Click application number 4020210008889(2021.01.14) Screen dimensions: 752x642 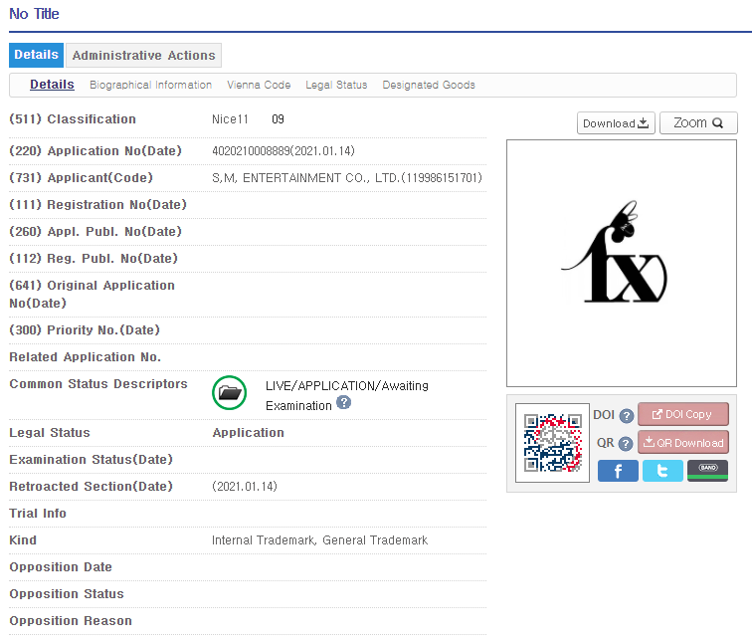point(282,151)
